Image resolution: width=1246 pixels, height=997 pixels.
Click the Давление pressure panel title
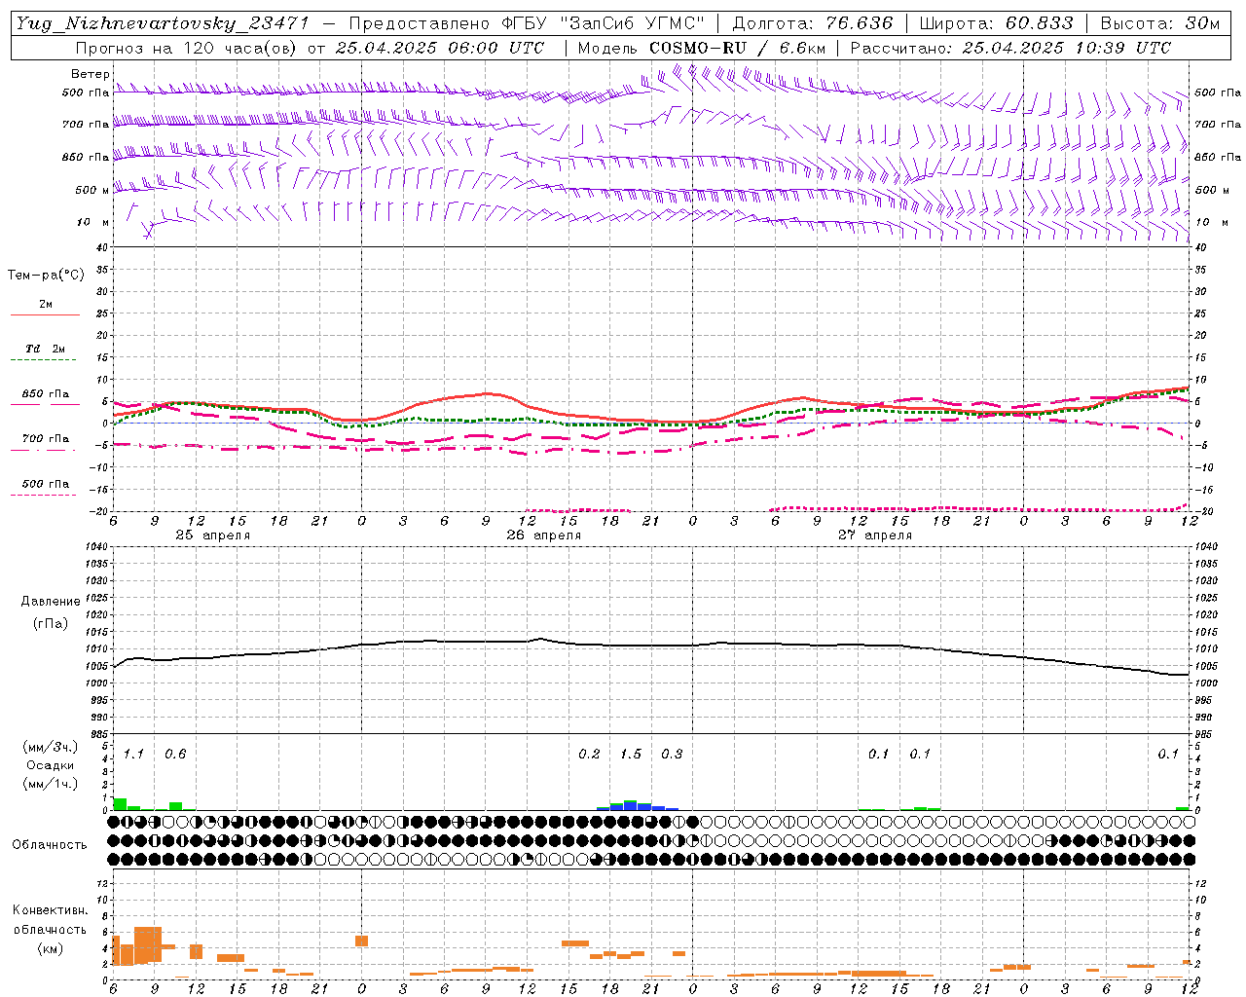click(51, 602)
